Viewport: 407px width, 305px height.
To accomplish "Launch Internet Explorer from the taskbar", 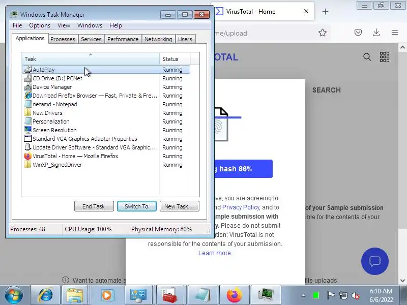I will (x=45, y=295).
